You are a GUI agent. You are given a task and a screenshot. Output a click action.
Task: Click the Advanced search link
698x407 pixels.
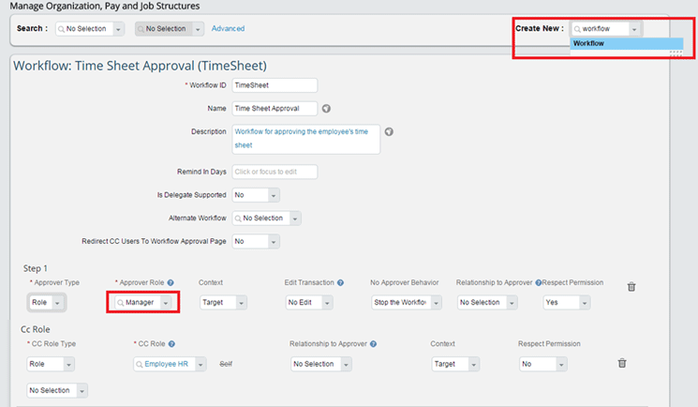tap(228, 29)
